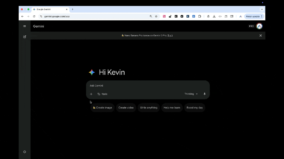Focus the Ask Gemini input field

point(147,86)
